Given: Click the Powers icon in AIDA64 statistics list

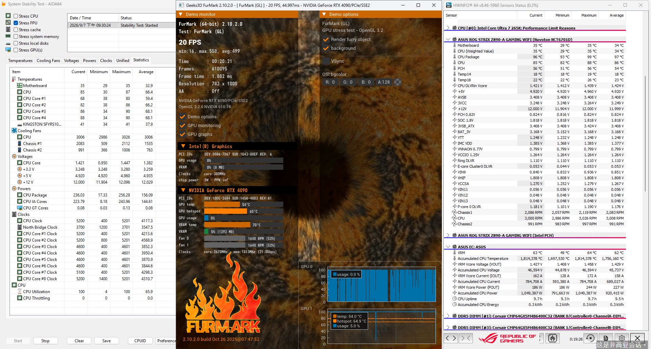Looking at the screenshot, I should click(x=14, y=189).
